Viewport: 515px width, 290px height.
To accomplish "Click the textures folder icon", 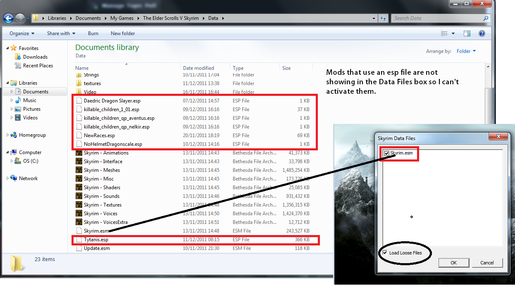I will pos(79,83).
